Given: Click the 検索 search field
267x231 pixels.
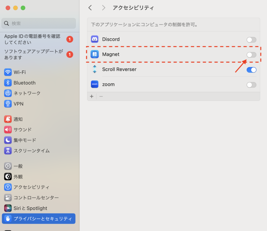Looking at the screenshot, I should point(39,23).
